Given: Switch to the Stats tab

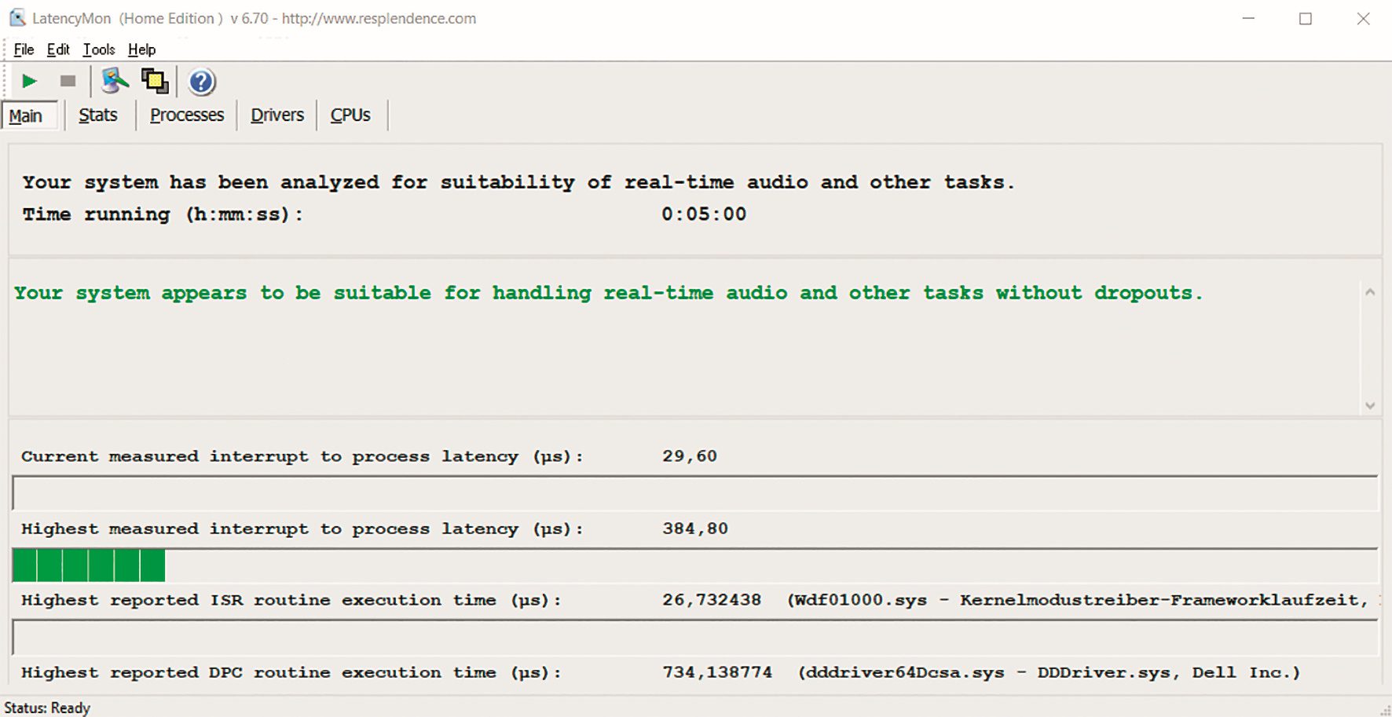Looking at the screenshot, I should click(x=97, y=115).
